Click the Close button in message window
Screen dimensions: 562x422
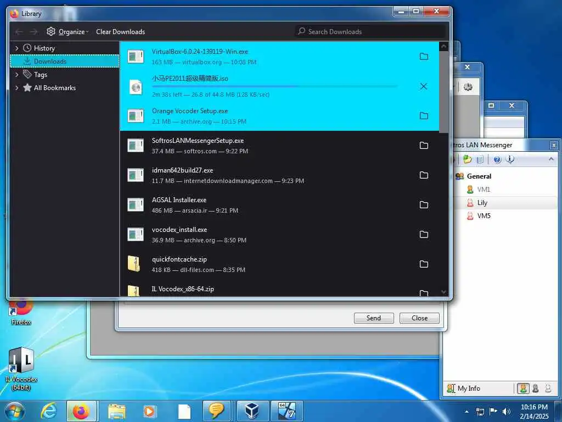(419, 318)
